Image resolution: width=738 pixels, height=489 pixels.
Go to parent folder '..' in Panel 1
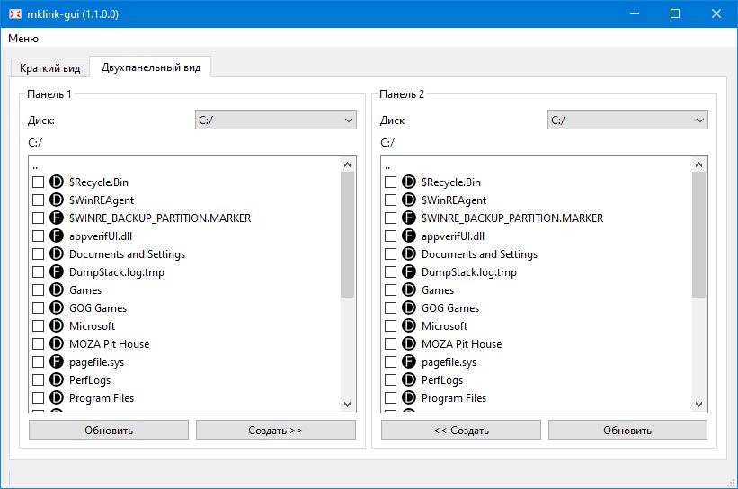(35, 165)
